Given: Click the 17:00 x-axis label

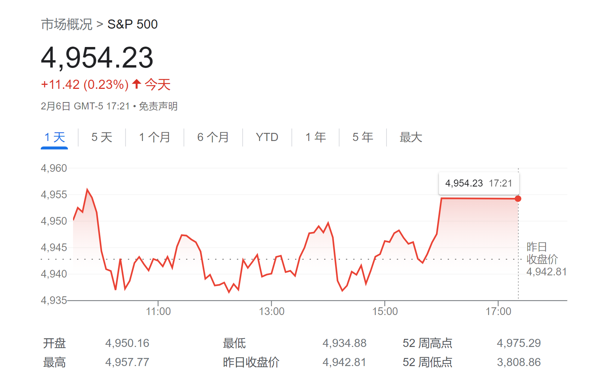Looking at the screenshot, I should coord(498,311).
